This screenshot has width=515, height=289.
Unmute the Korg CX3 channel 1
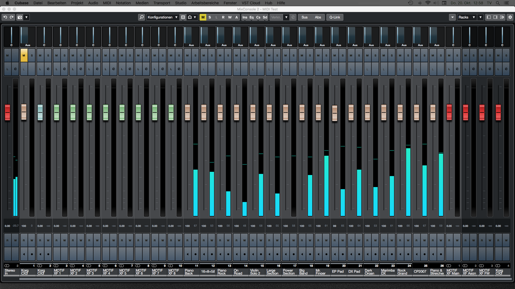click(x=24, y=56)
